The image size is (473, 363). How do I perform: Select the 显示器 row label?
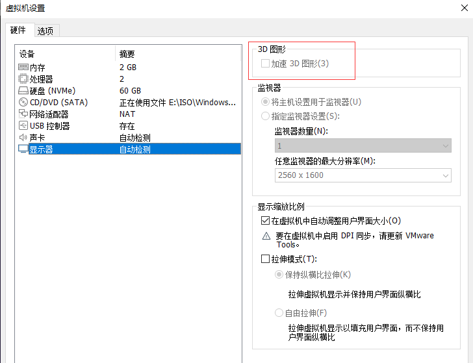pos(41,149)
